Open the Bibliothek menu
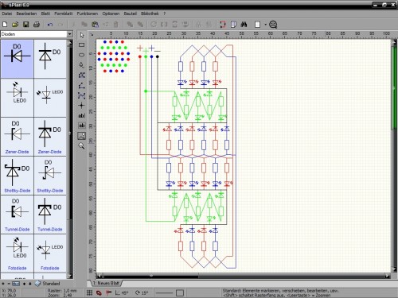The width and height of the screenshot is (398, 298). (150, 14)
